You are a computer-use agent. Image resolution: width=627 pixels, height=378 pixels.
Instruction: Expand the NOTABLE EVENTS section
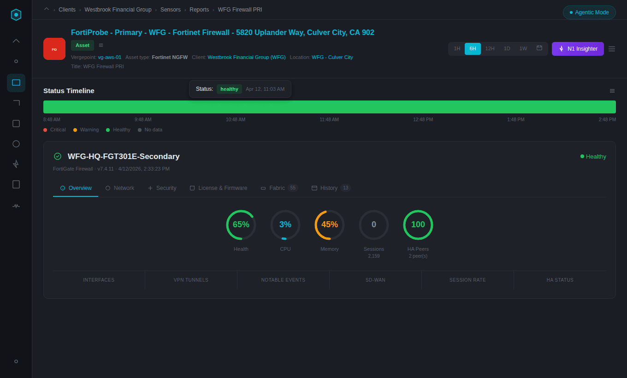283,280
